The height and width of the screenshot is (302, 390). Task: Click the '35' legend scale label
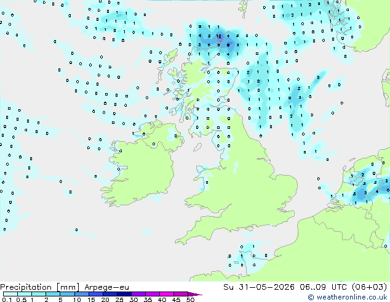coord(148,300)
